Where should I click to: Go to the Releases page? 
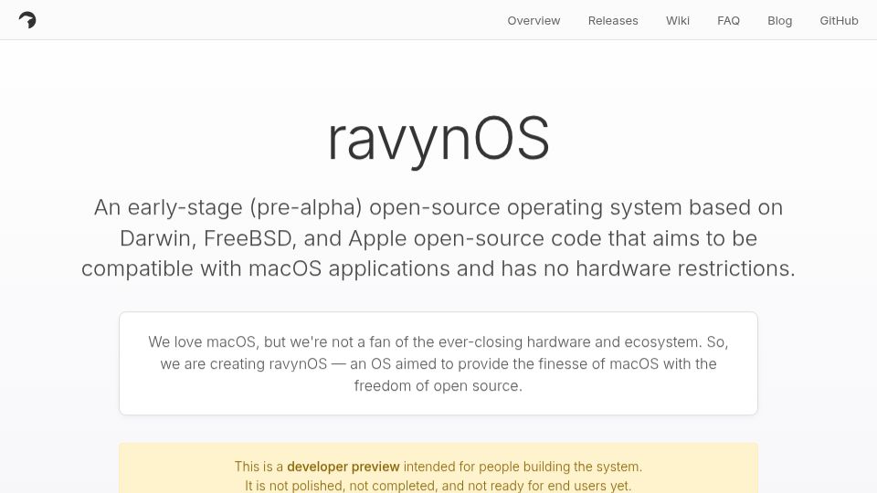[613, 21]
